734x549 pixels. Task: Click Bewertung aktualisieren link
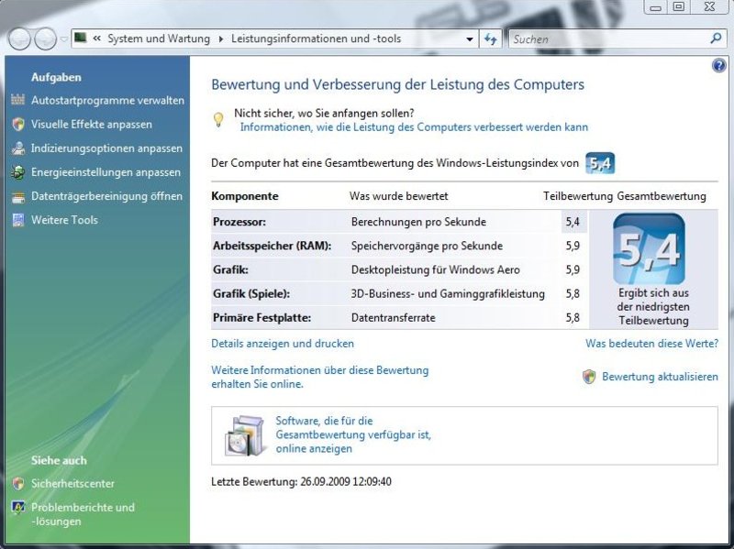tap(660, 377)
